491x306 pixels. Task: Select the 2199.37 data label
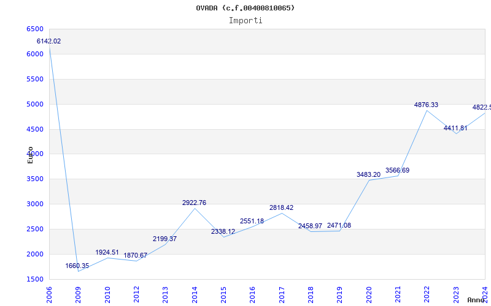pyautogui.click(x=164, y=239)
